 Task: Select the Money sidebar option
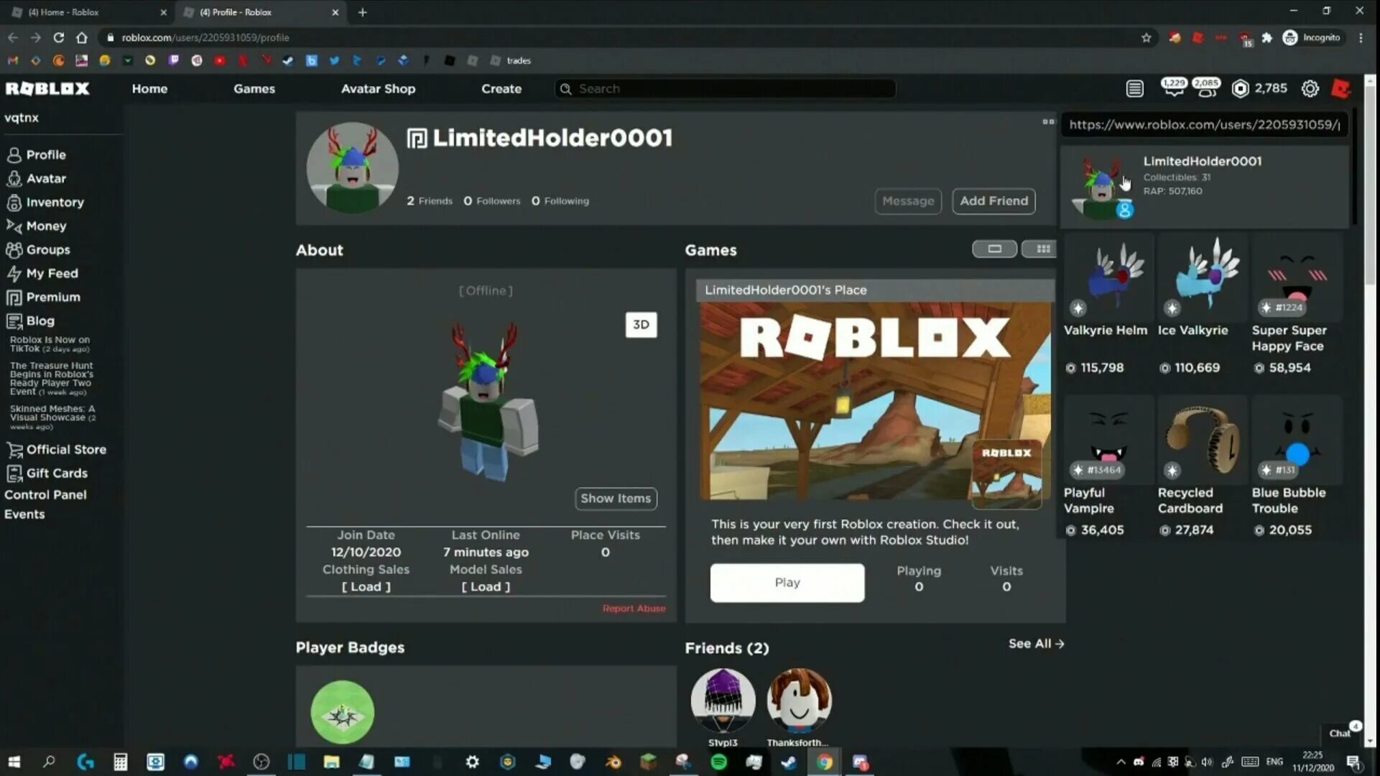pyautogui.click(x=45, y=226)
